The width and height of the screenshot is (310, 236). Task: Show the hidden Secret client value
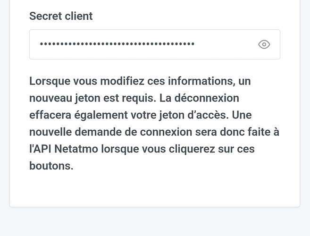click(264, 44)
